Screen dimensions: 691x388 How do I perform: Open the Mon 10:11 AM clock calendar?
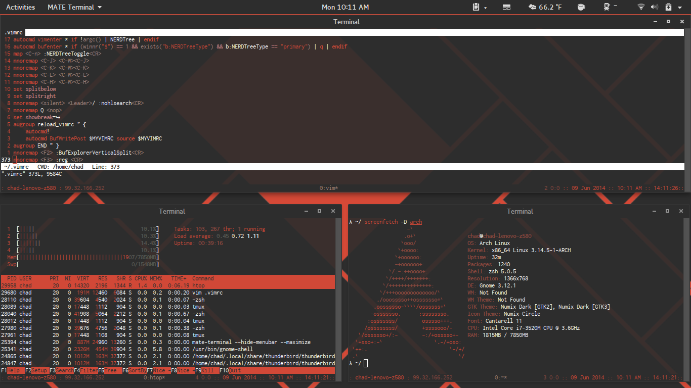345,7
